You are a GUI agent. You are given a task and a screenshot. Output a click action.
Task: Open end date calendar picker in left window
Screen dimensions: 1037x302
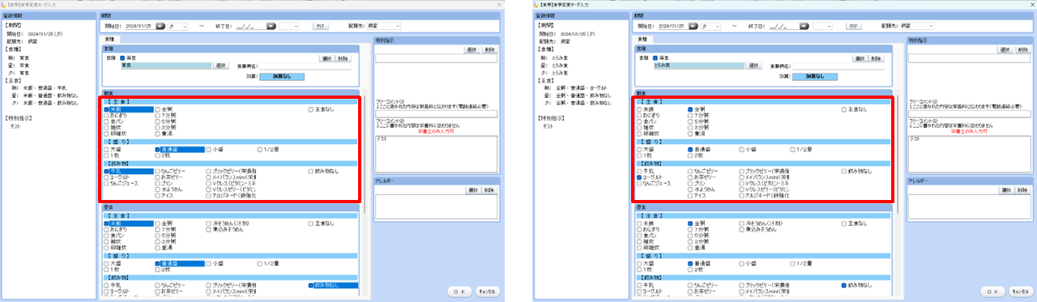point(271,26)
